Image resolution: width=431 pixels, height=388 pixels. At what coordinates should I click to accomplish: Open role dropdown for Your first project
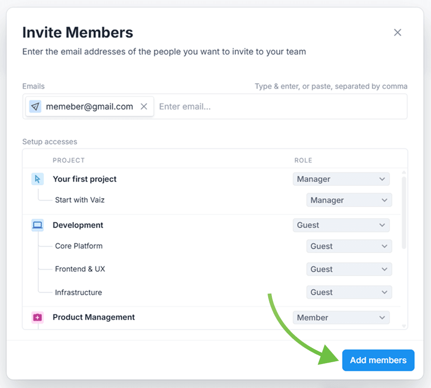click(341, 179)
